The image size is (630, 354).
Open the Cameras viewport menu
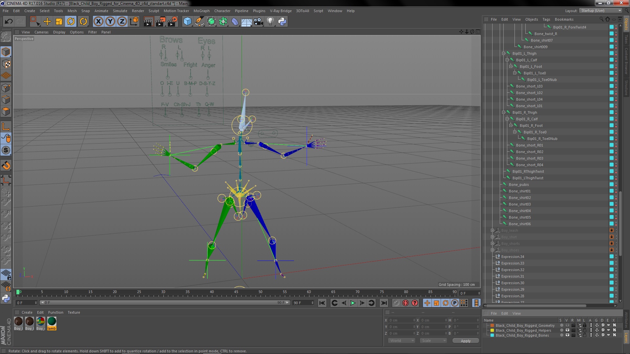[x=41, y=32]
